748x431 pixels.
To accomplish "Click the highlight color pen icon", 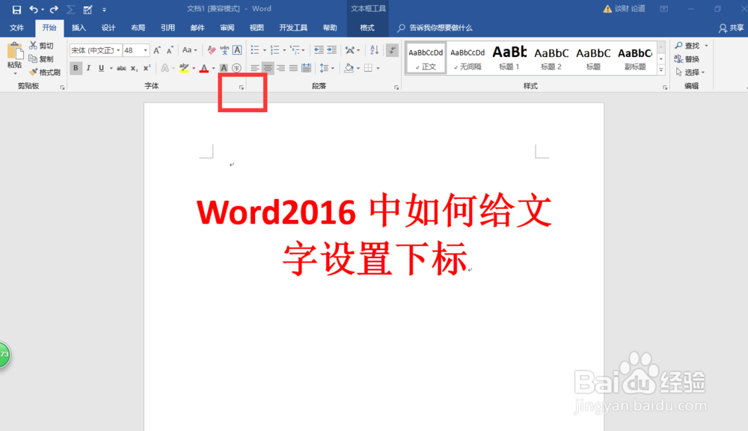I will [184, 68].
